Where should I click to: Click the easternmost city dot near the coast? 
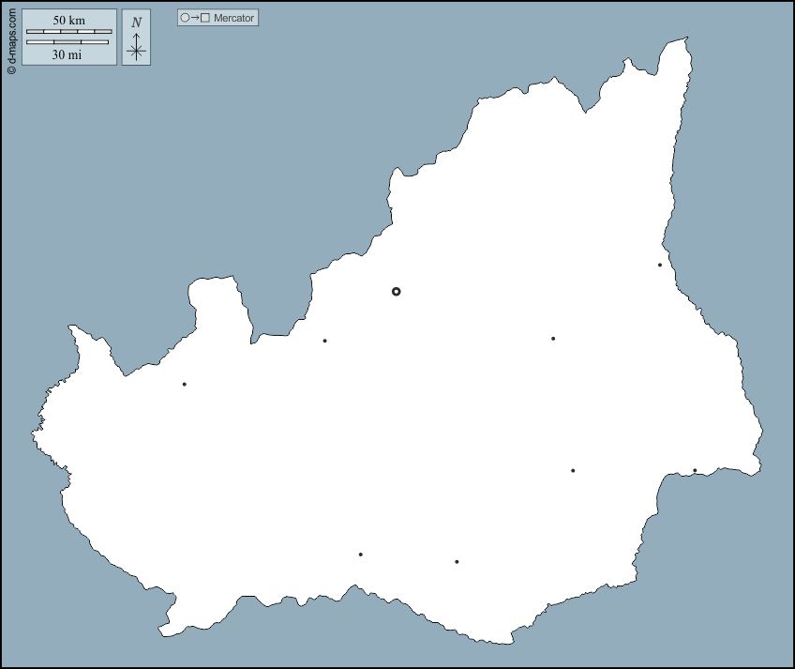click(695, 471)
